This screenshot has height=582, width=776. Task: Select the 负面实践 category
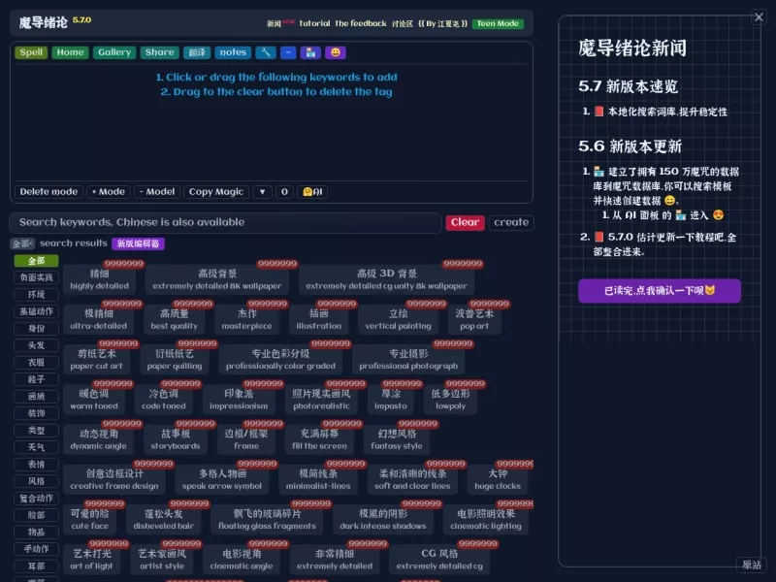click(36, 277)
